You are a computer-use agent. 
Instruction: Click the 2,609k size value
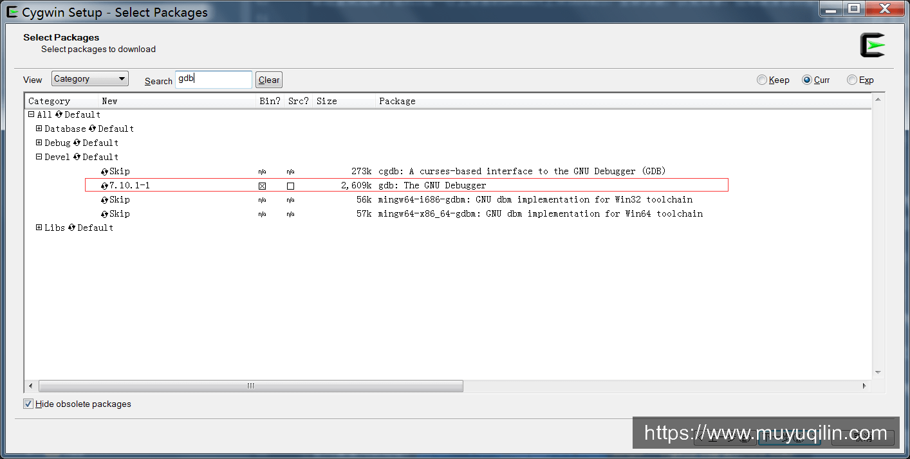pos(356,186)
